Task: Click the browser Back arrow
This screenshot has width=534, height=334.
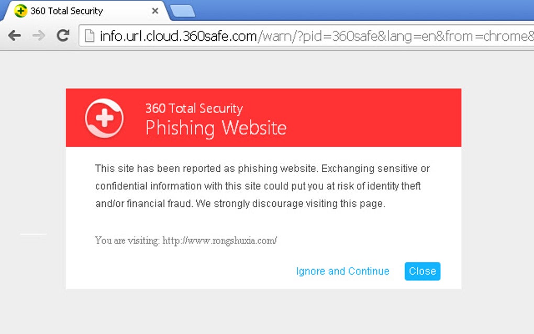Action: pos(14,36)
